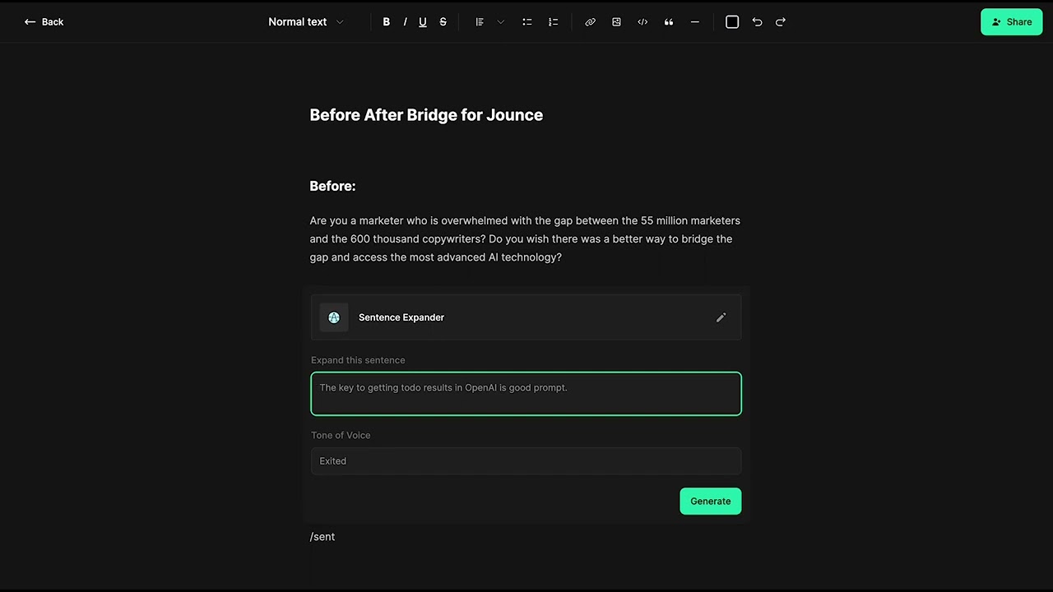
Task: Click the /sent command text
Action: [322, 537]
